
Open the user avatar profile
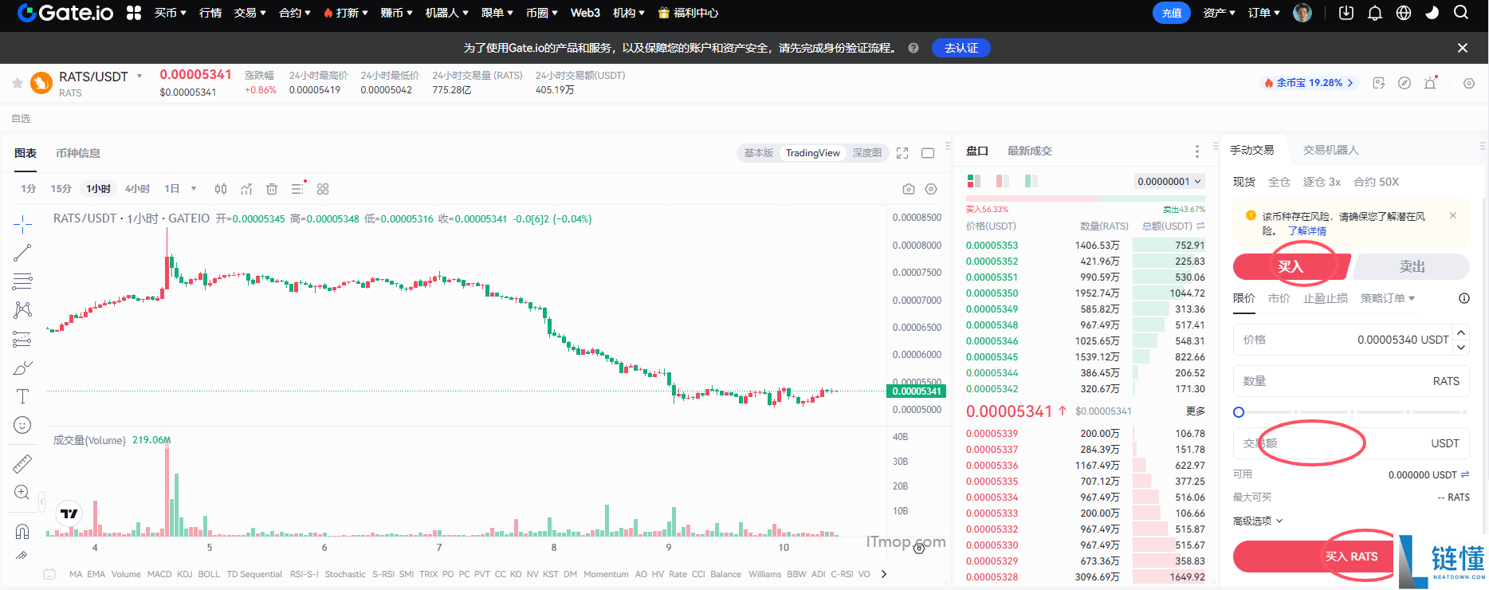tap(1302, 13)
